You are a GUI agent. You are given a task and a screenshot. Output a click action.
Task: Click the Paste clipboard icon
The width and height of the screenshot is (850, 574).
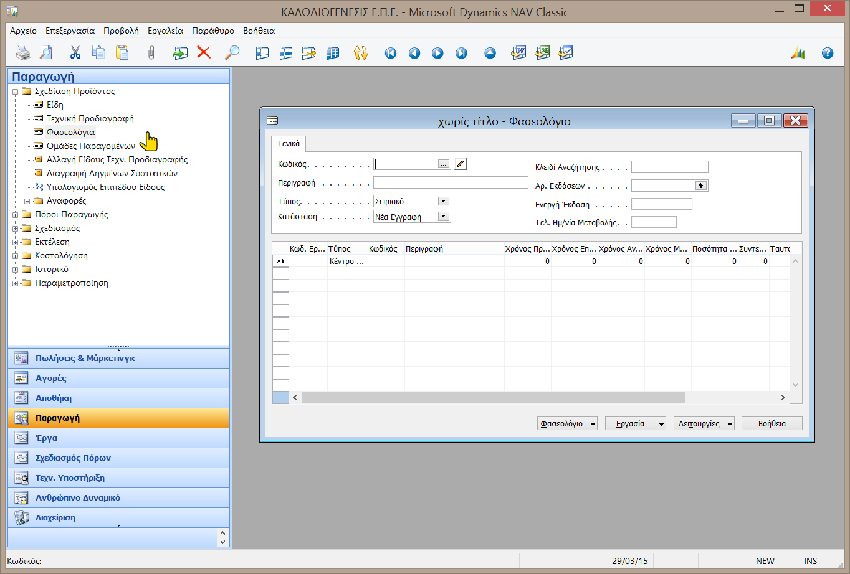[x=122, y=53]
